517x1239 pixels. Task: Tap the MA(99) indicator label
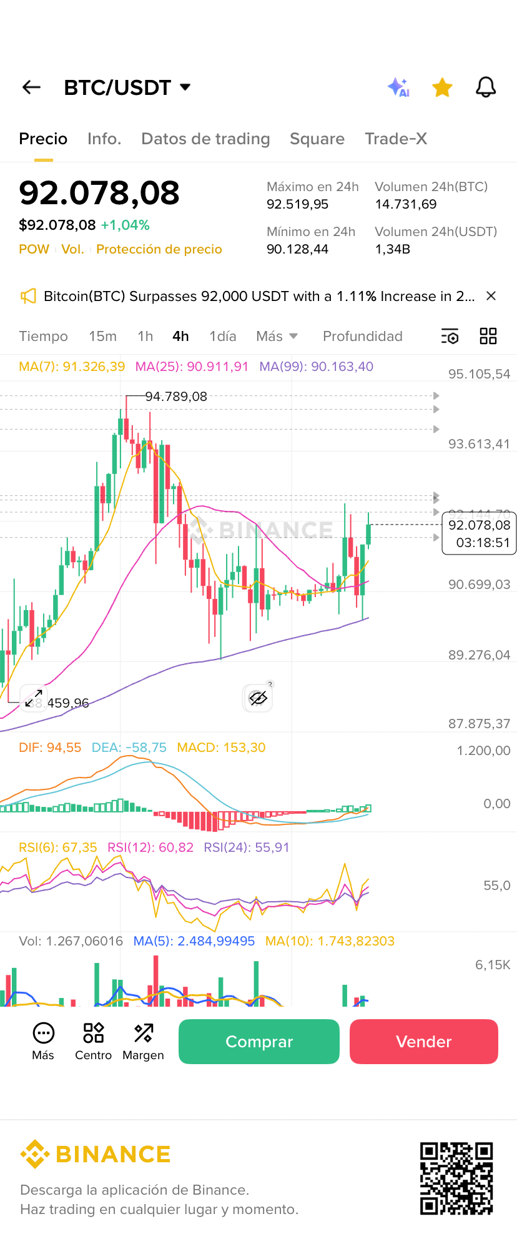pos(316,367)
